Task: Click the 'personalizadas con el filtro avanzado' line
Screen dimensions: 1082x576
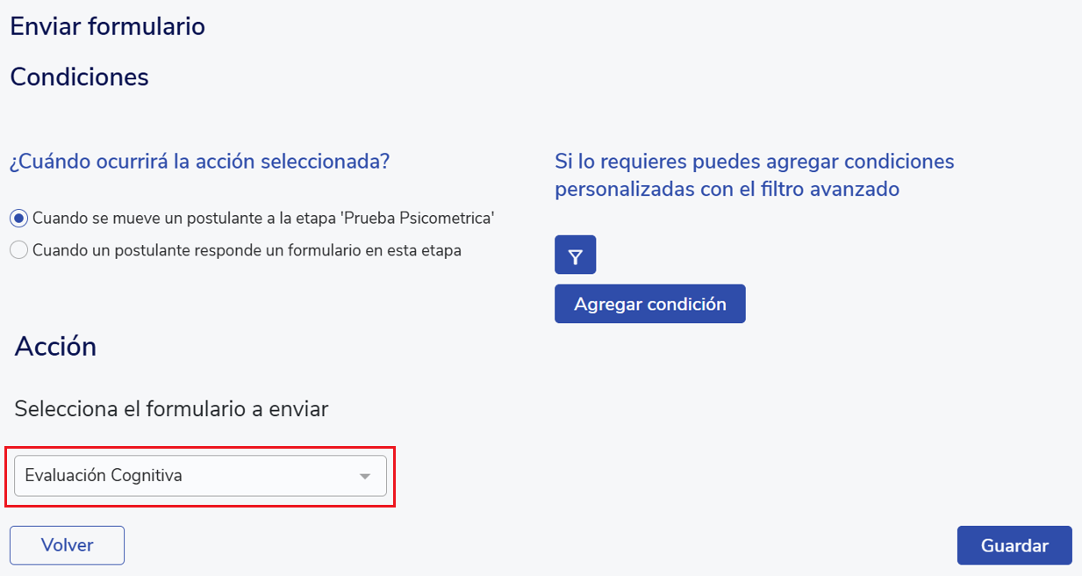Action: pyautogui.click(x=727, y=189)
